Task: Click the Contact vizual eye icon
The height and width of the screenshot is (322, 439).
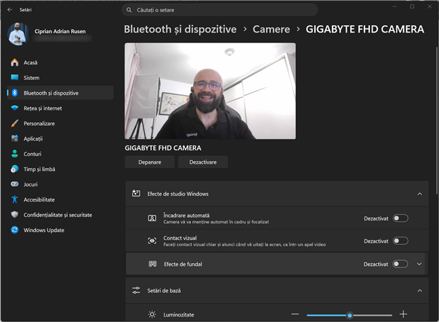Action: coord(152,241)
